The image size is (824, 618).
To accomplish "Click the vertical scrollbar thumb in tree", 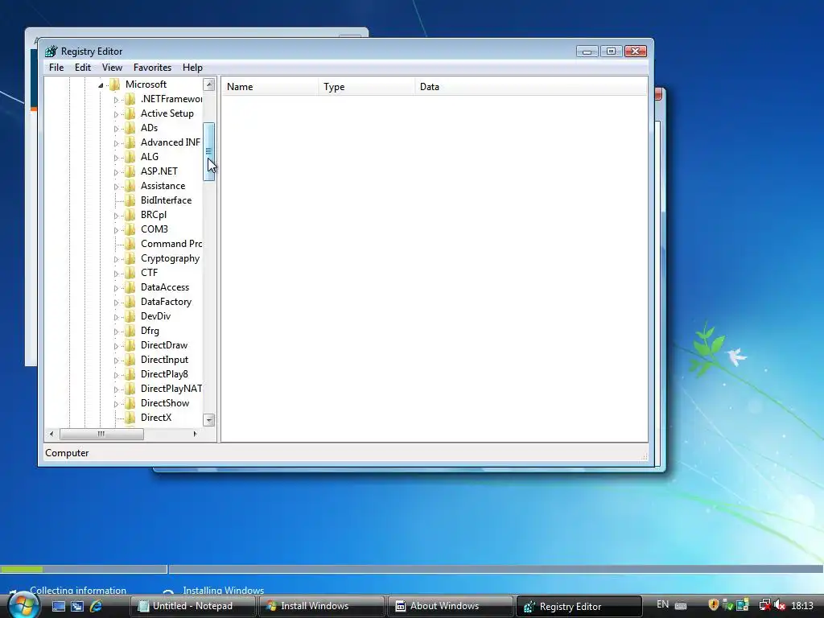I will (x=209, y=152).
